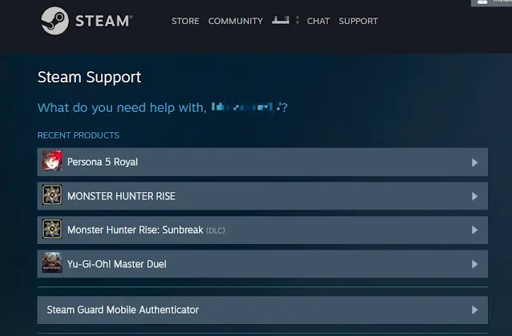Open the COMMUNITY menu
The width and height of the screenshot is (512, 336).
[236, 21]
